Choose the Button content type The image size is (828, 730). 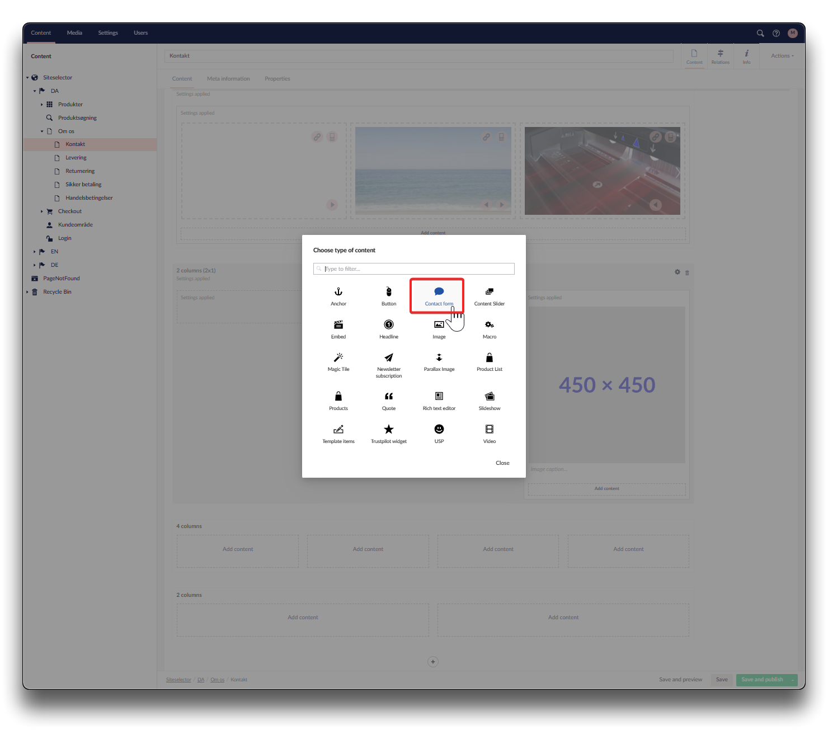389,296
